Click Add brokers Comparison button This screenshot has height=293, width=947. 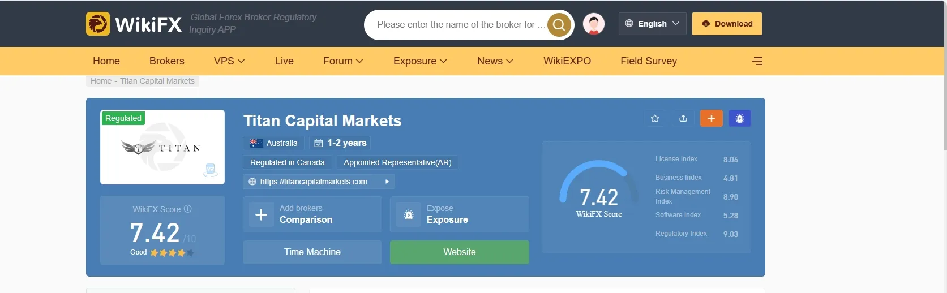tap(312, 214)
